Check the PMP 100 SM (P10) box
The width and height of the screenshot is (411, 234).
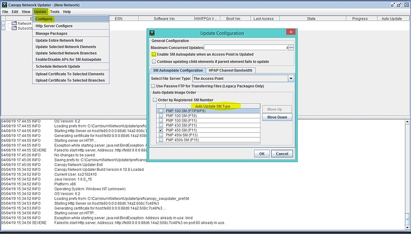[x=161, y=116]
